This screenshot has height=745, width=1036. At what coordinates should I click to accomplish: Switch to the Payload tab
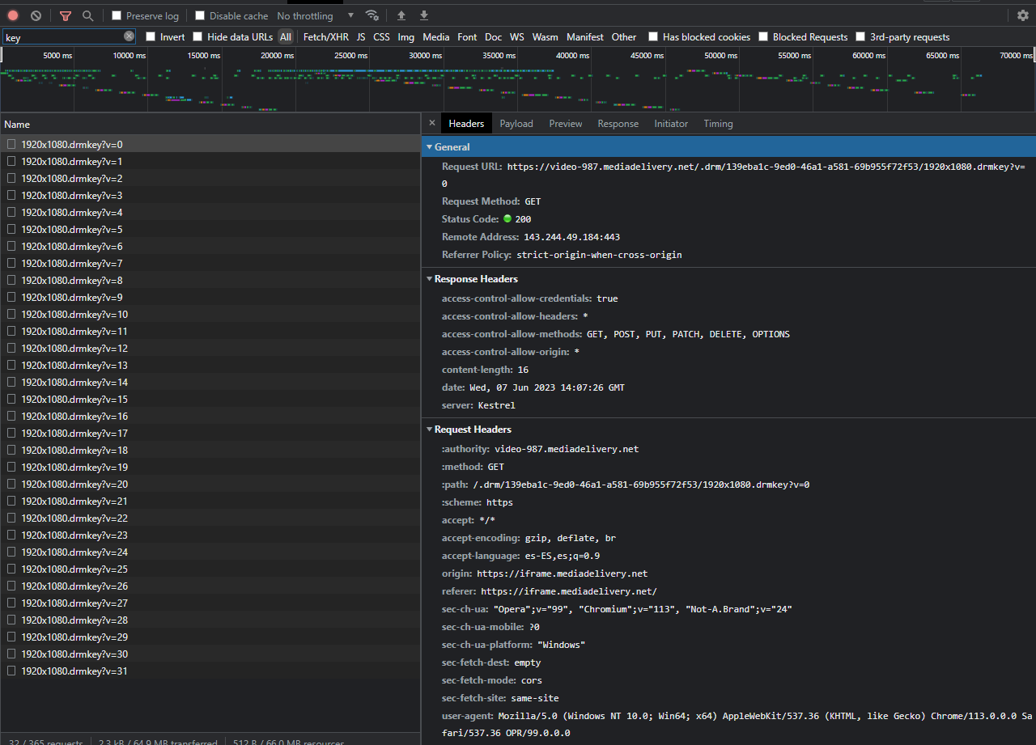[x=516, y=124]
